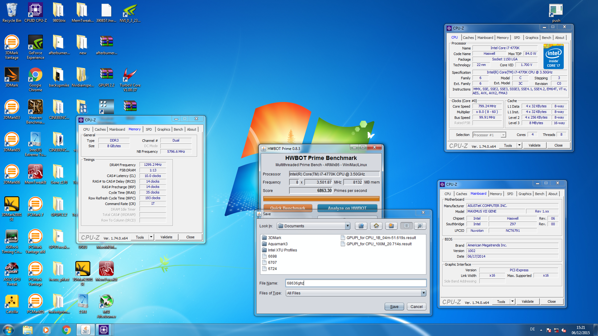The width and height of the screenshot is (598, 336).
Task: Click the orange HWBOT Prime progress bar
Action: (321, 199)
